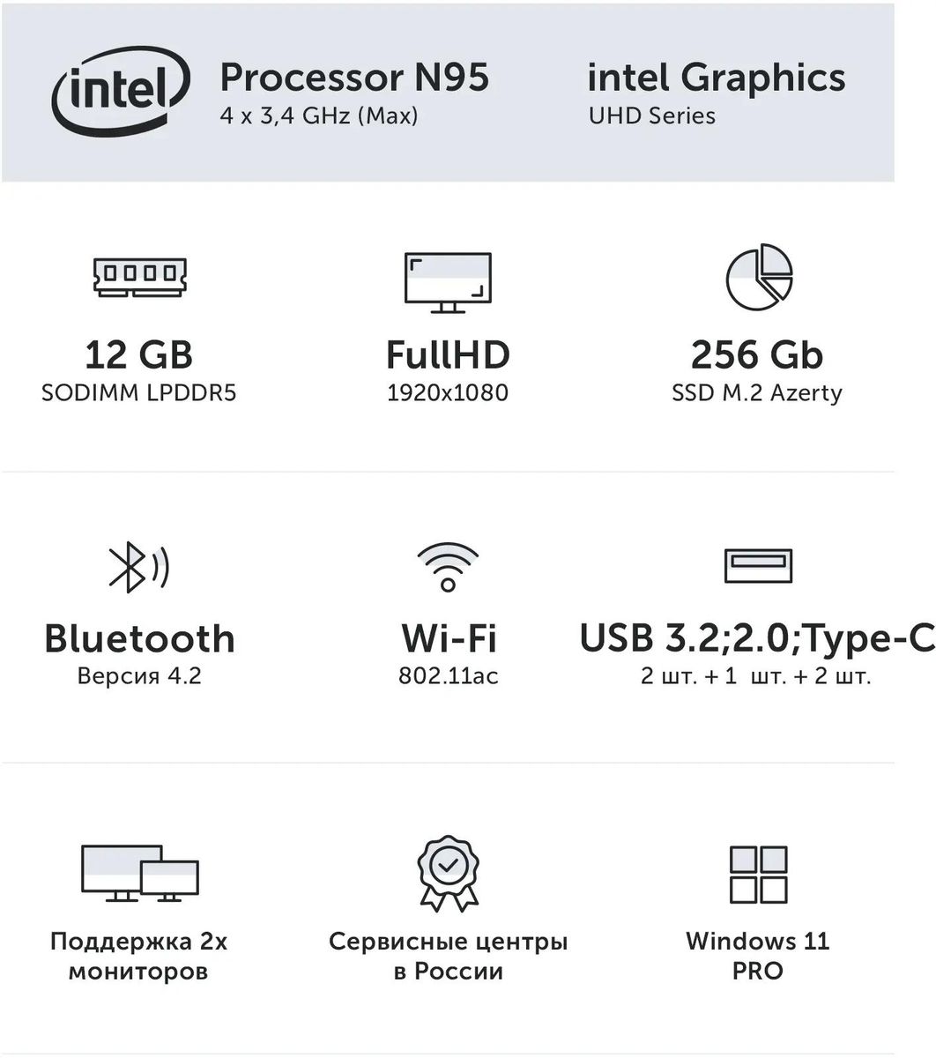The width and height of the screenshot is (936, 1058).
Task: Select the intel Graphics heading
Action: click(x=716, y=78)
